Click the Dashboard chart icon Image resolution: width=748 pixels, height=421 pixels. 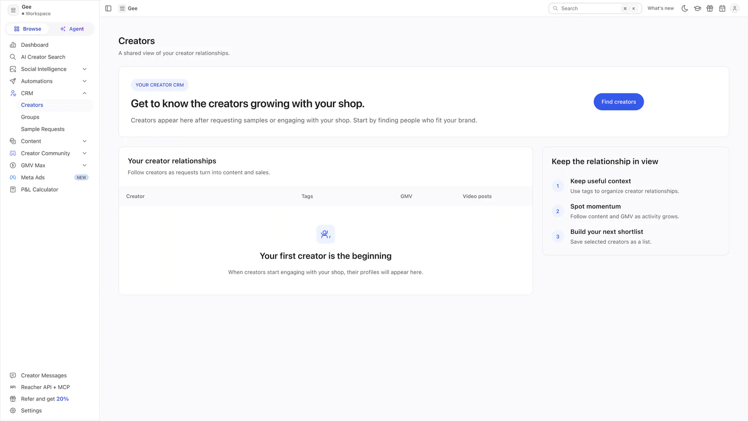pos(13,45)
